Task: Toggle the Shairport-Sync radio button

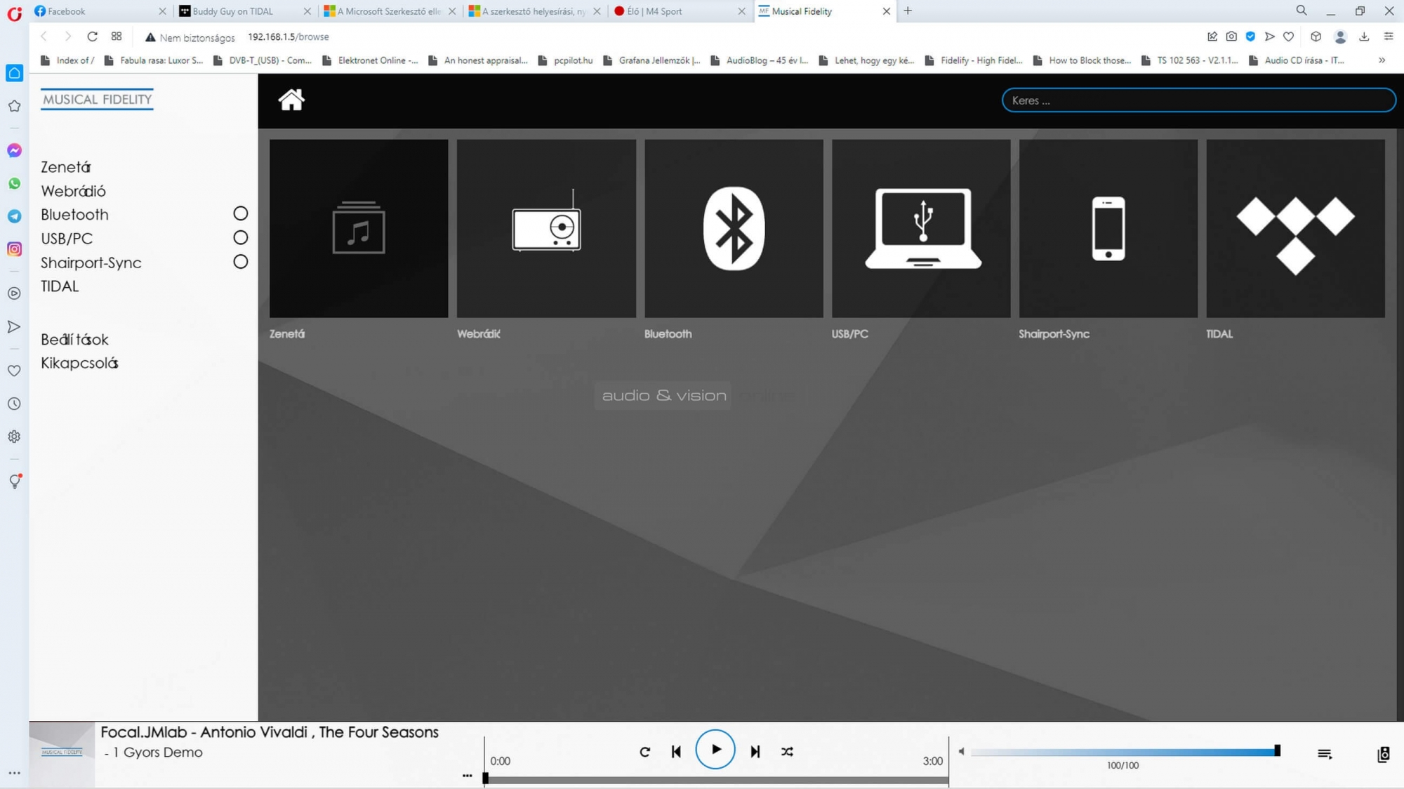Action: (x=240, y=262)
